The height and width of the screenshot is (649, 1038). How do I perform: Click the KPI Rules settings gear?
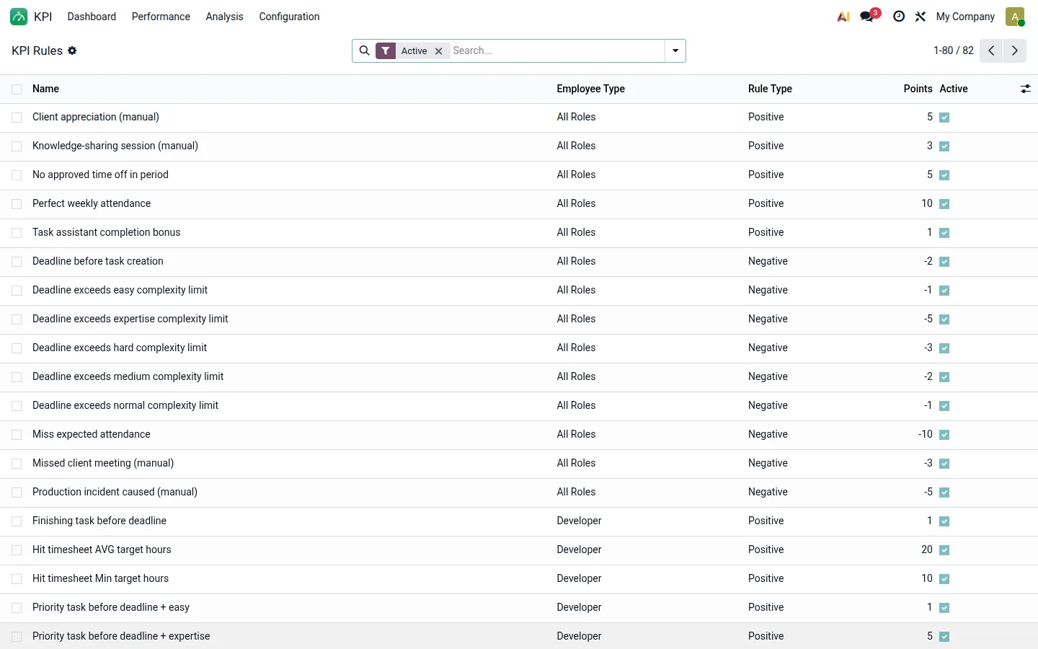pyautogui.click(x=72, y=50)
